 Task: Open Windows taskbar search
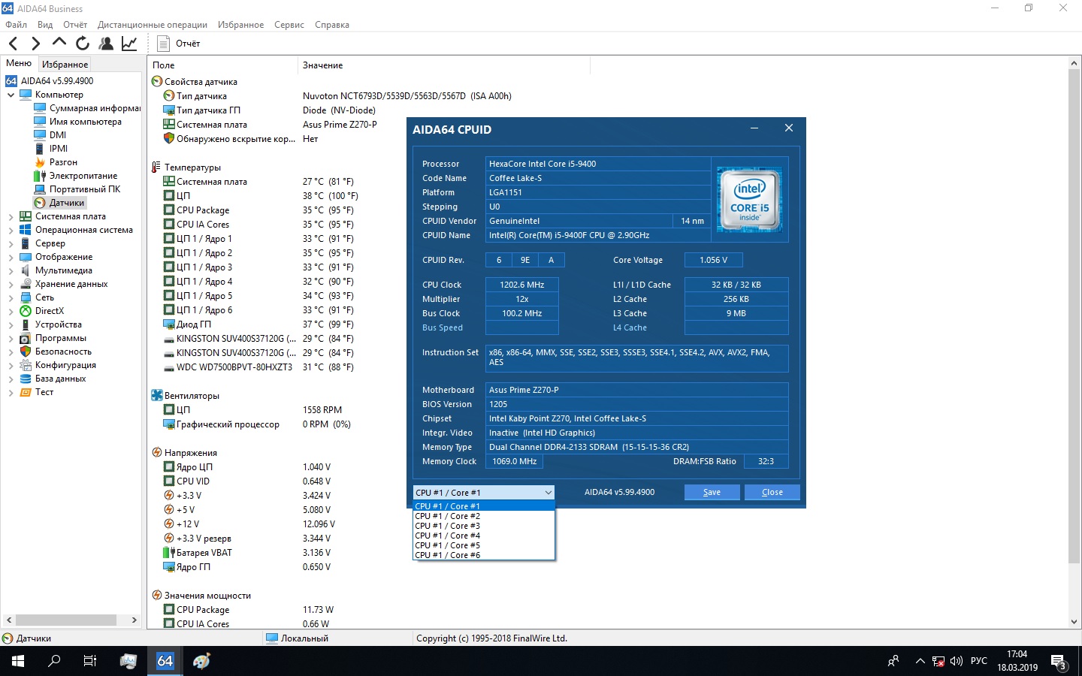tap(54, 661)
